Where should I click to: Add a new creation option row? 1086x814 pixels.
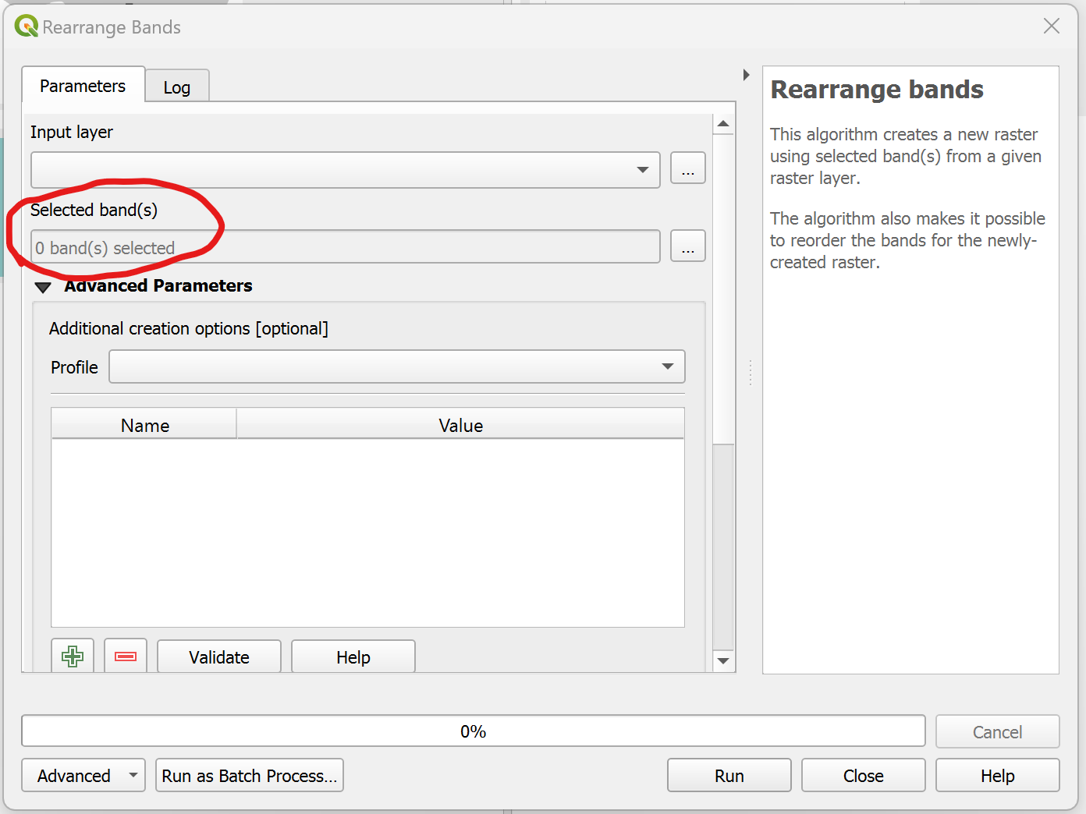click(72, 656)
